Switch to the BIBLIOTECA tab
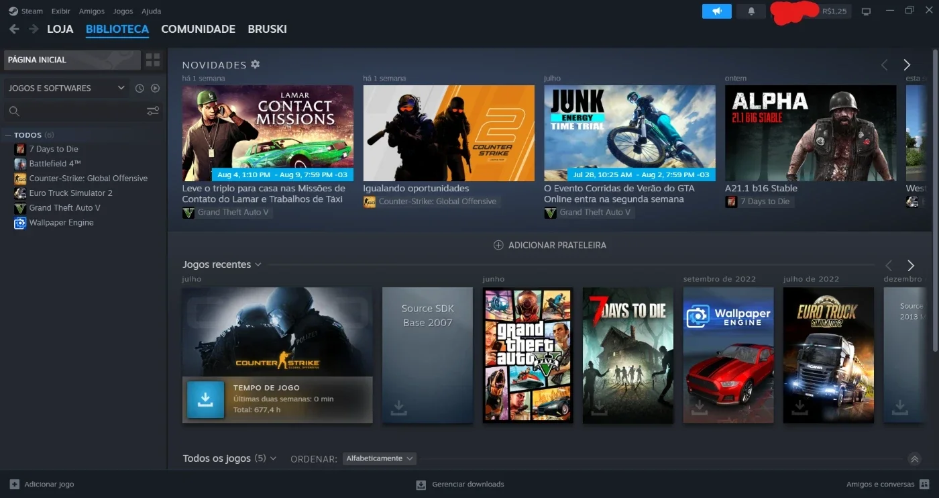Image resolution: width=939 pixels, height=498 pixels. point(117,30)
